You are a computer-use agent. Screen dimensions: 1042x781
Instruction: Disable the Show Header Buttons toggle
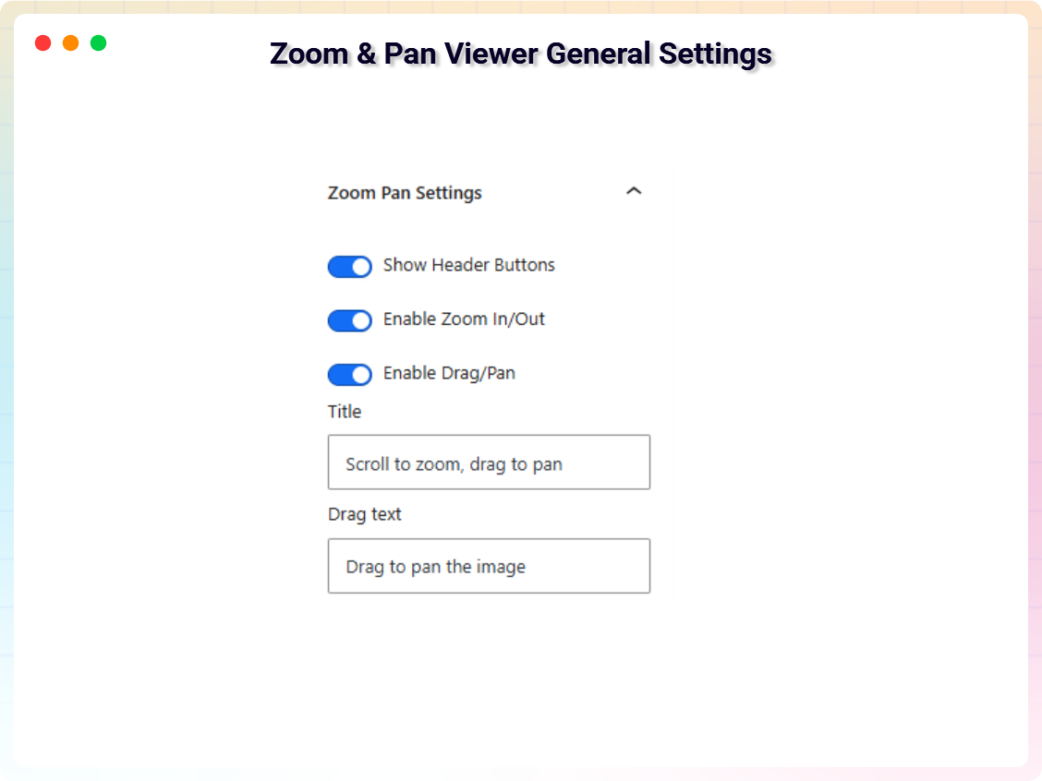point(349,266)
